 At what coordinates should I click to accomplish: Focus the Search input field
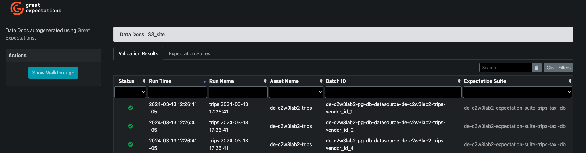506,68
